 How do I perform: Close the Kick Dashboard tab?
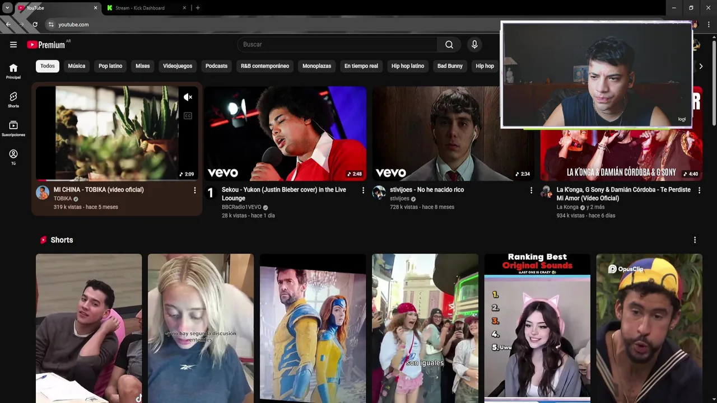tap(184, 8)
